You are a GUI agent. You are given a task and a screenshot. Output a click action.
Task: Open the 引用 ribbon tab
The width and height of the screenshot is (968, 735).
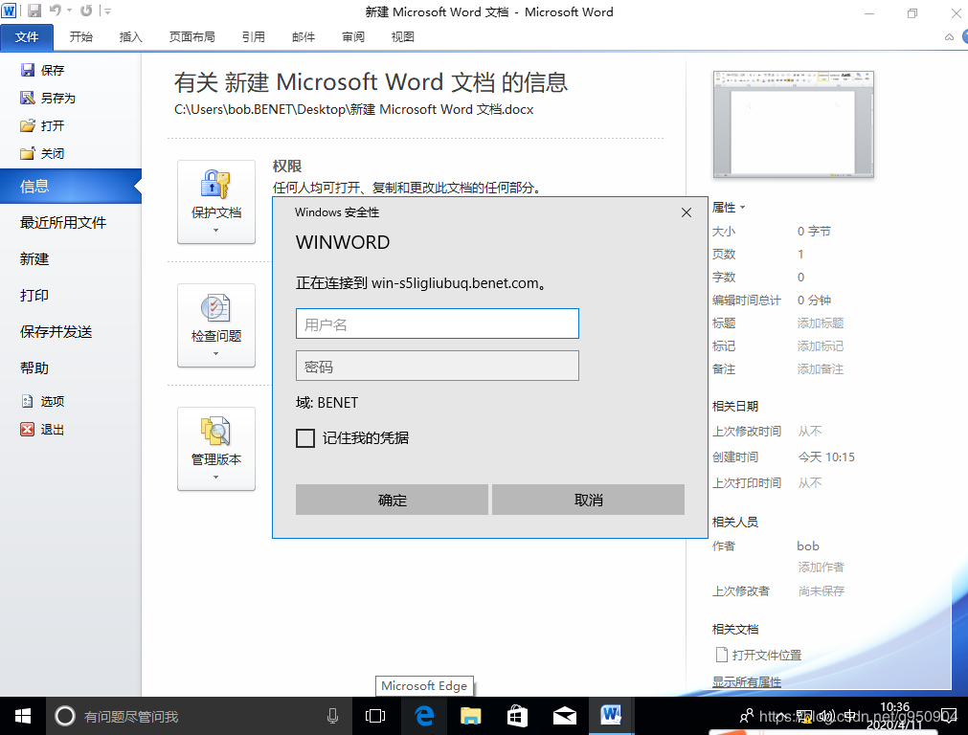(253, 37)
